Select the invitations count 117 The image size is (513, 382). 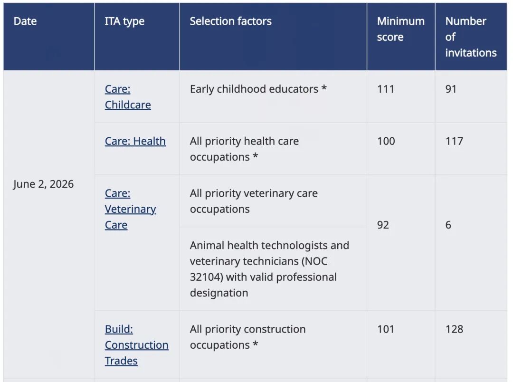[x=454, y=141]
